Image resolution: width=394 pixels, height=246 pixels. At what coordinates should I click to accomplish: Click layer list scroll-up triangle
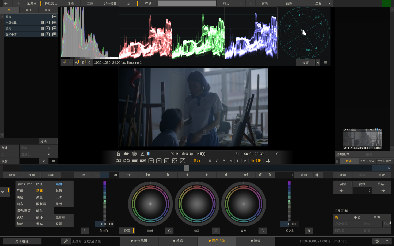[2, 17]
